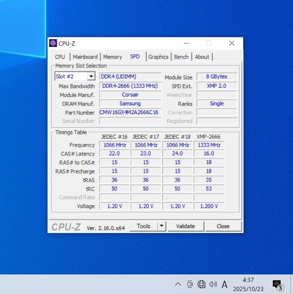Open the Slot #2 memory slot dropdown
Image resolution: width=293 pixels, height=294 pixels.
pos(91,77)
